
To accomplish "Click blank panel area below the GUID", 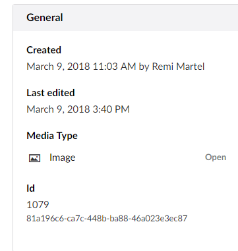I will pos(125,238).
